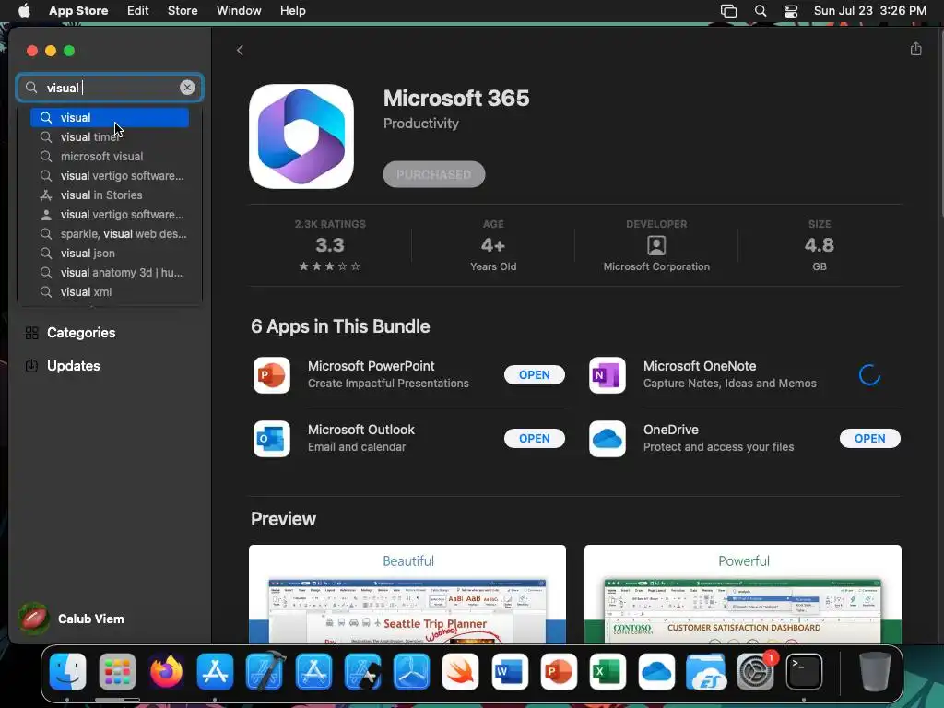Open Launchpad from the Dock
This screenshot has height=708, width=944.
pos(117,671)
